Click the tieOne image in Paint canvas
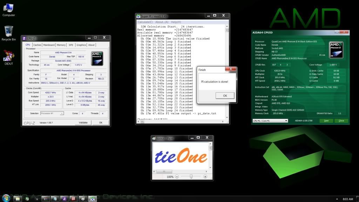Image resolution: width=359 pixels, height=202 pixels. click(x=181, y=156)
